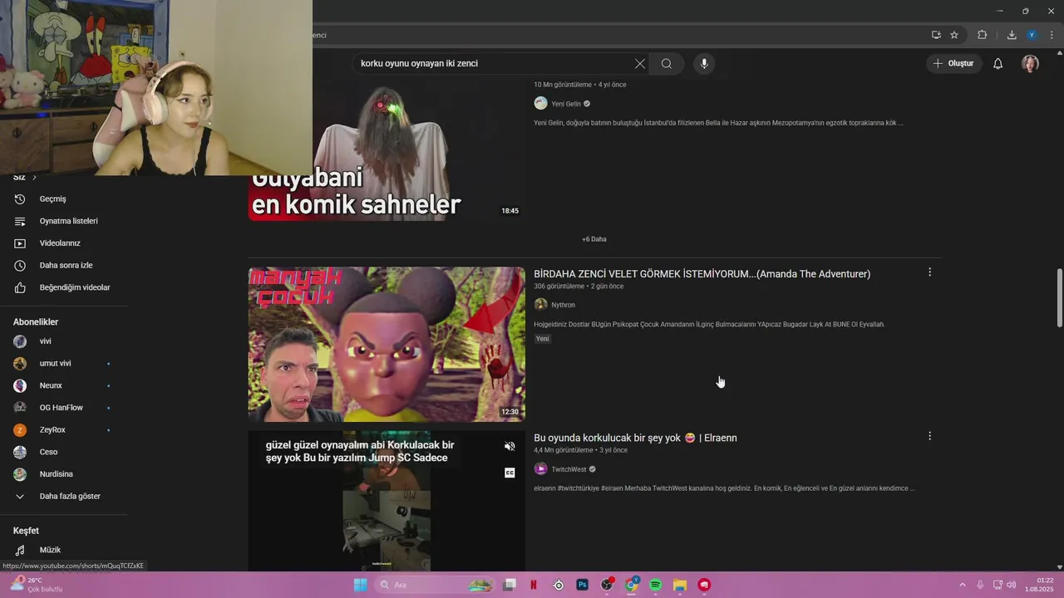
Task: Open Chrome profile Y avatar
Action: 1032,35
